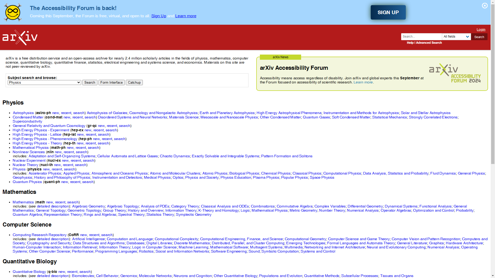This screenshot has width=495, height=278.
Task: Focus the header Search text field
Action: pos(422,37)
